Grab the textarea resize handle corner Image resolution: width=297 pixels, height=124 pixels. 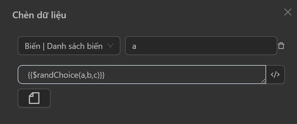263,81
